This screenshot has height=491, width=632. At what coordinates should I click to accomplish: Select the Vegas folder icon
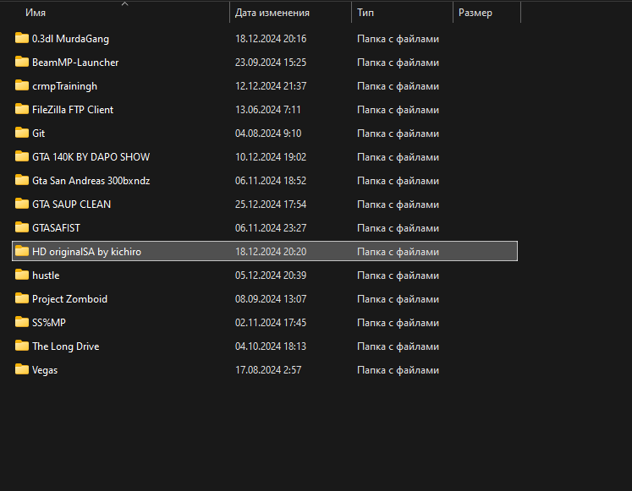22,369
